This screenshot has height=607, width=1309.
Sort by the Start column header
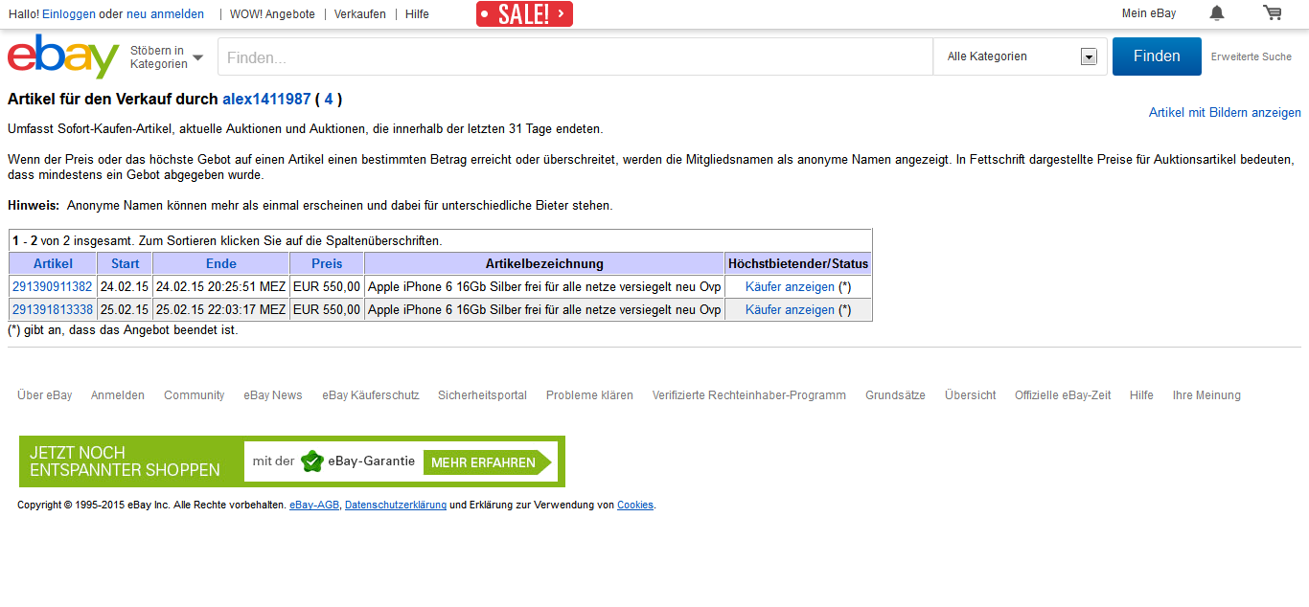tap(125, 264)
